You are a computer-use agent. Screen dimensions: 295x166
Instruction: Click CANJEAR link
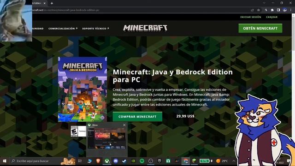pyautogui.click(x=271, y=17)
